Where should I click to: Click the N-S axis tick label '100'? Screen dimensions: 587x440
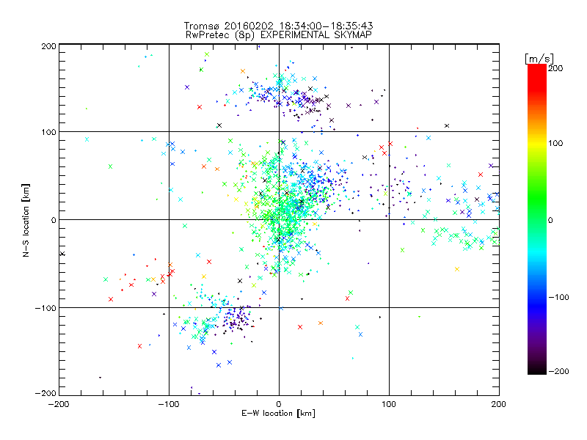click(48, 132)
